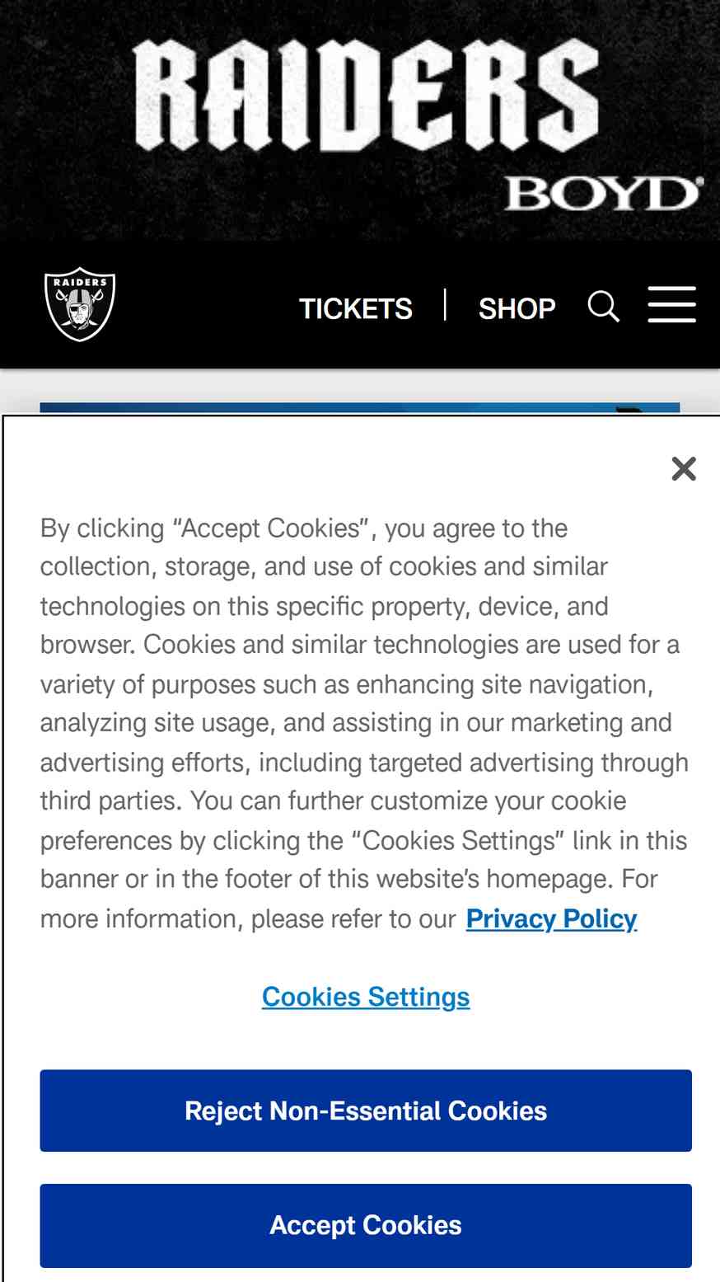This screenshot has height=1282, width=720.
Task: Click the blue ad banner below the nav
Action: (x=360, y=409)
